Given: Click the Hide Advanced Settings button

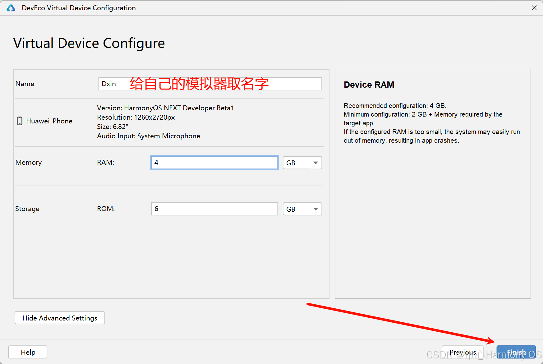Looking at the screenshot, I should [x=60, y=318].
